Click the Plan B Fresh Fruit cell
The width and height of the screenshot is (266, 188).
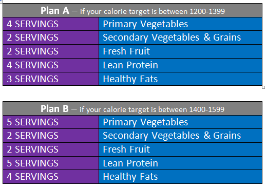point(180,149)
